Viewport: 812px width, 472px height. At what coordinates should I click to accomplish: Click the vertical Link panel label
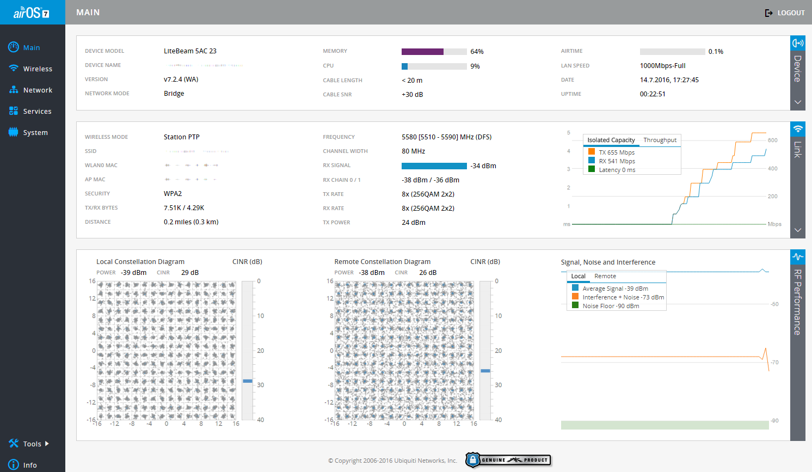click(x=797, y=149)
